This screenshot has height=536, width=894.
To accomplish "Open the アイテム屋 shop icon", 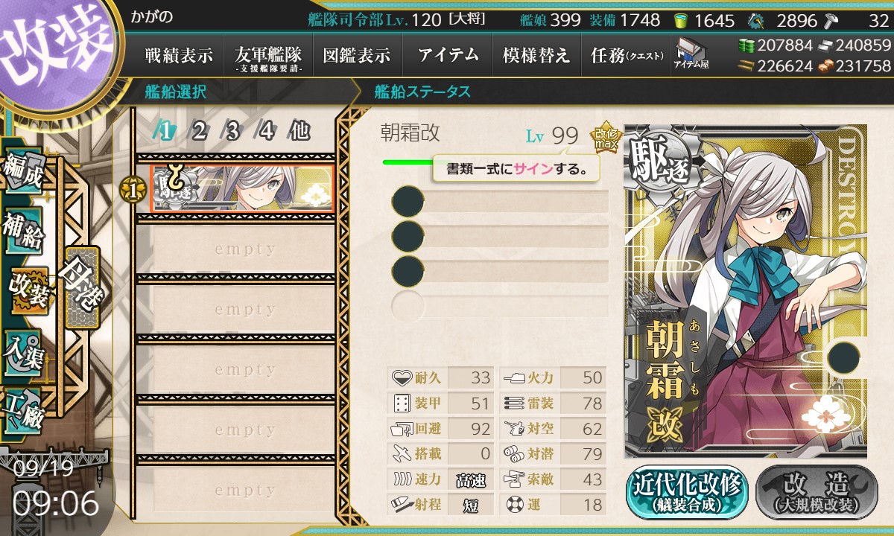I will 691,54.
